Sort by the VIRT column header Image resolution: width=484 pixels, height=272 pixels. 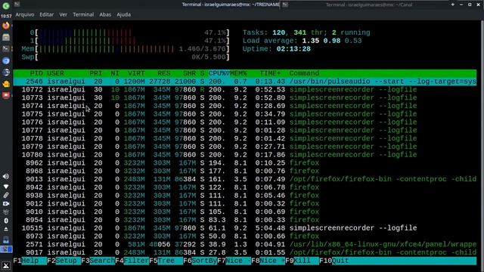[136, 73]
